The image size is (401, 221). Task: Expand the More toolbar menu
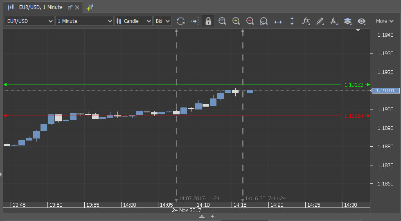pyautogui.click(x=384, y=21)
